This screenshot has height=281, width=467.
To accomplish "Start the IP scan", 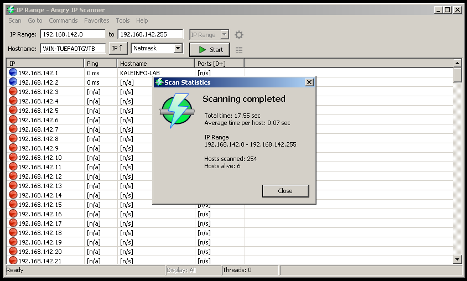I will [x=210, y=50].
